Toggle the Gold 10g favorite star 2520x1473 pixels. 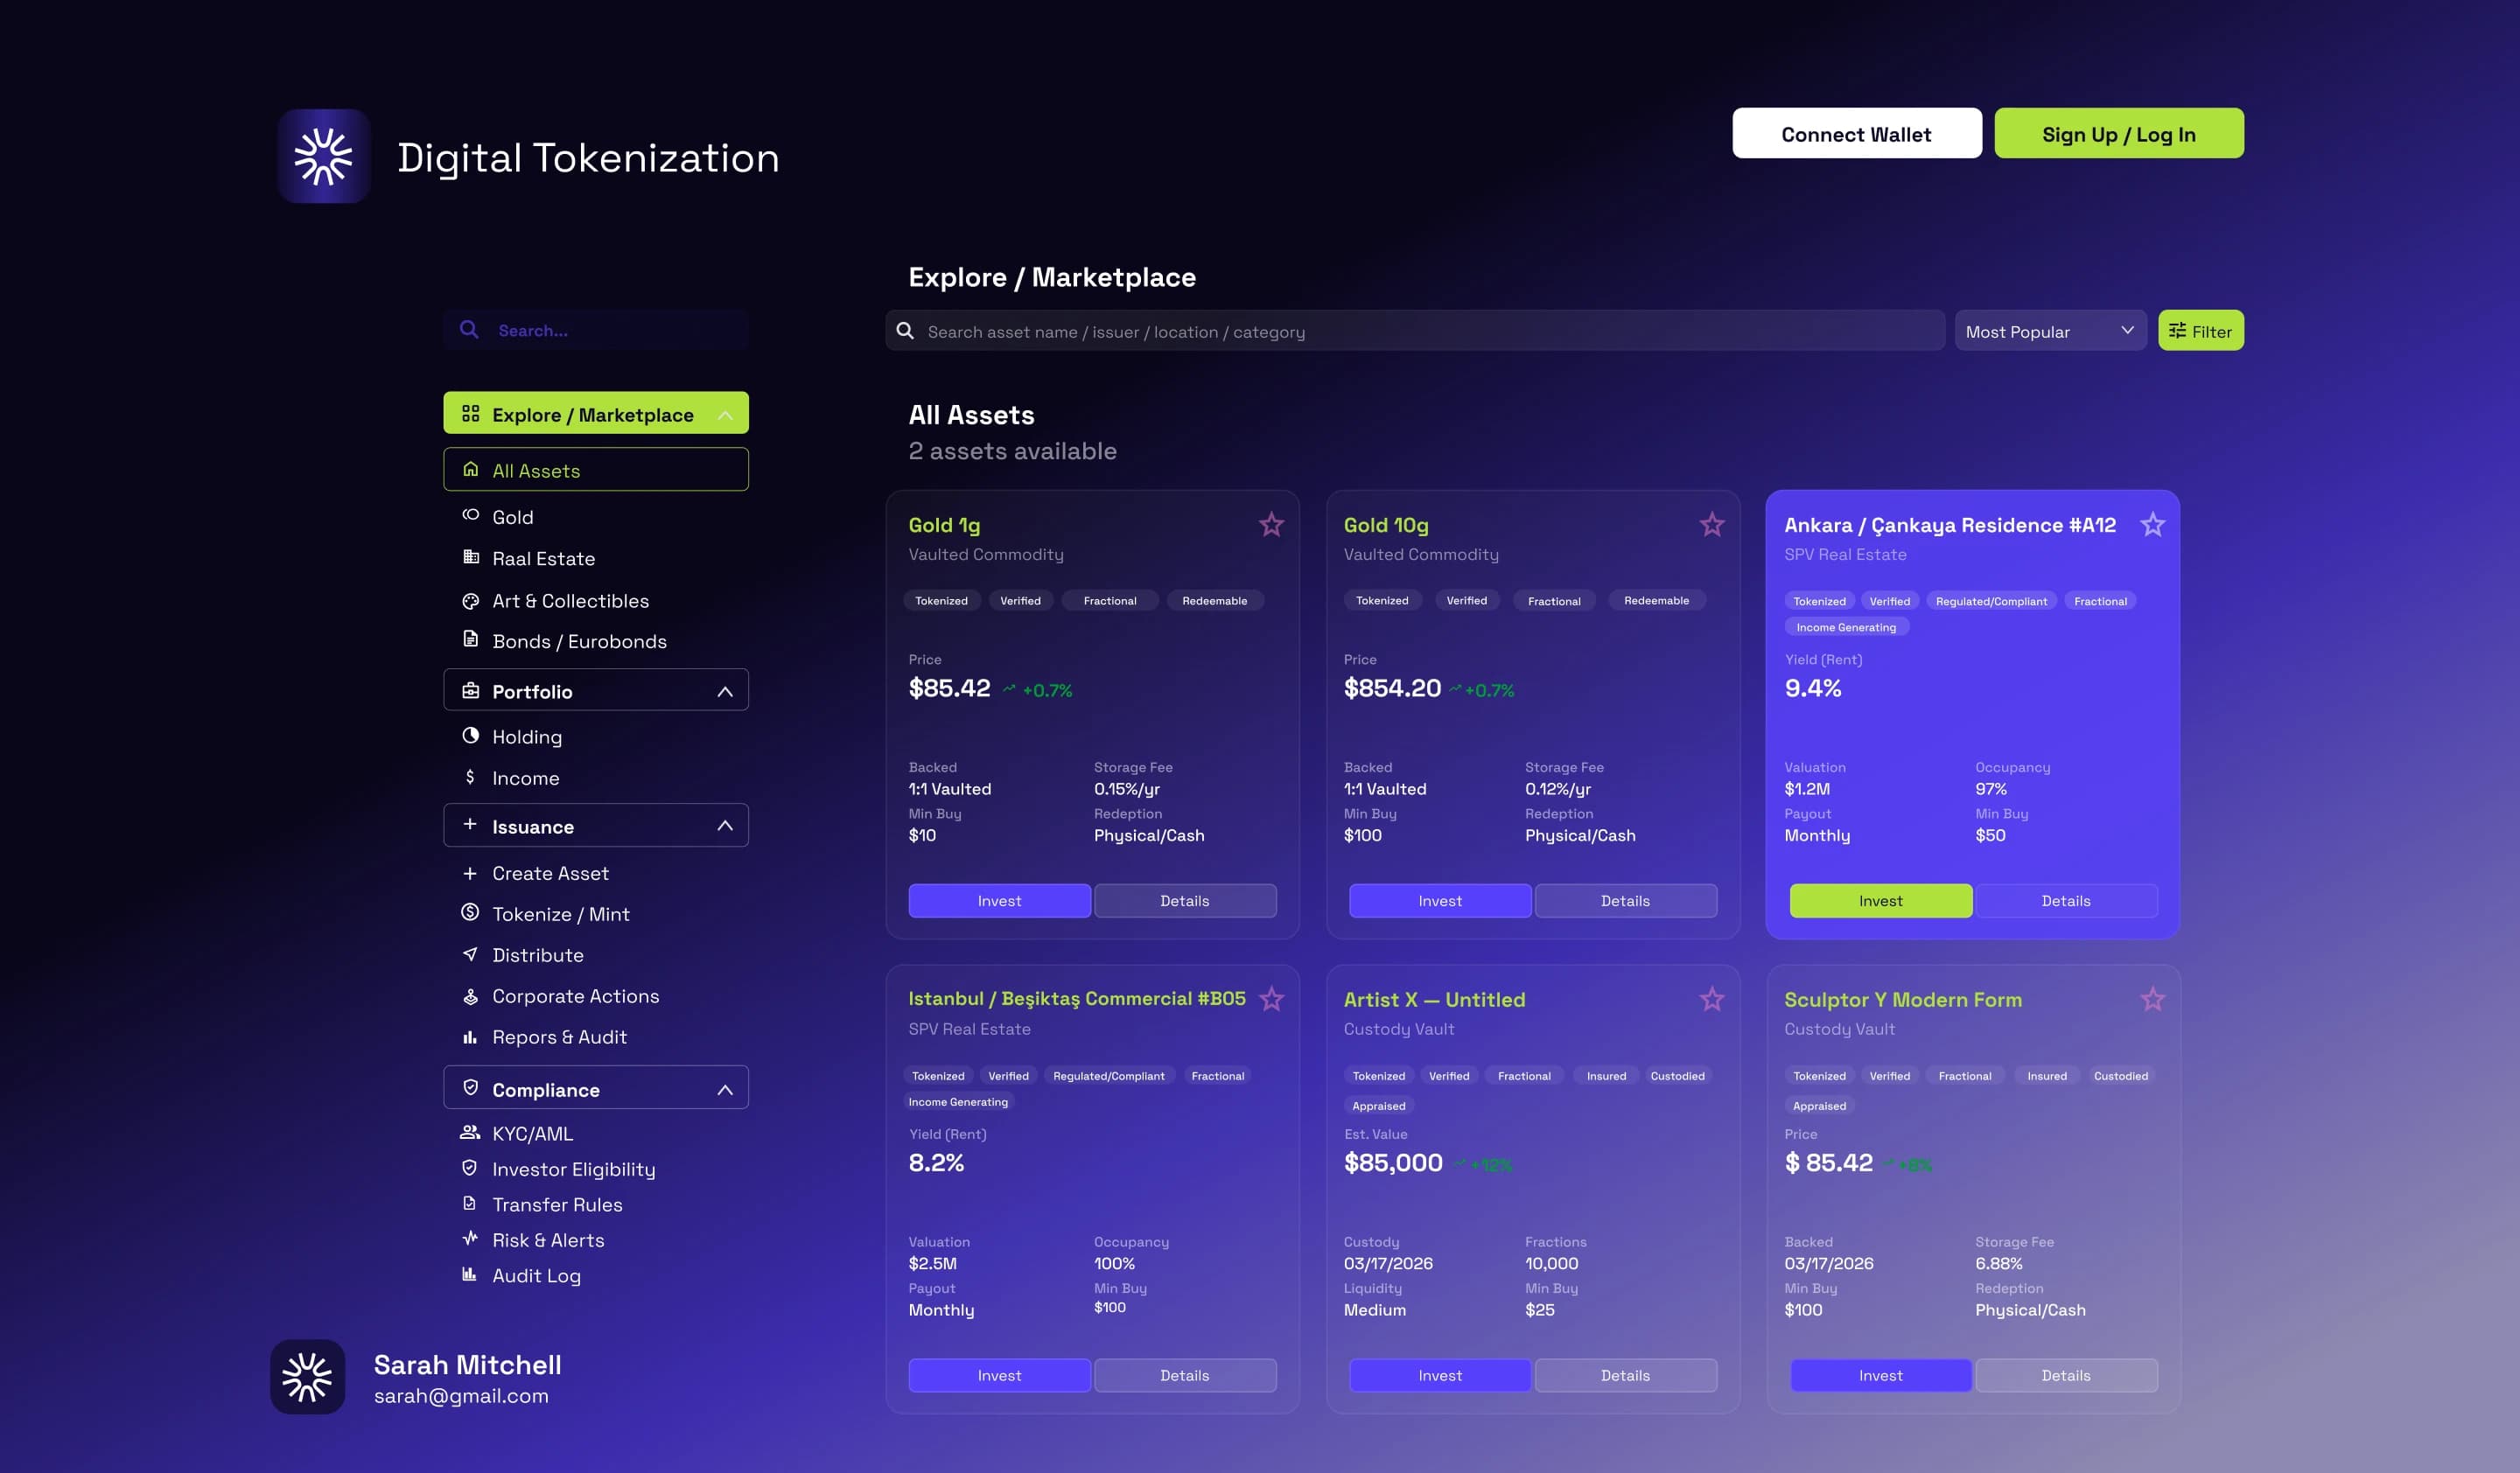point(1712,525)
